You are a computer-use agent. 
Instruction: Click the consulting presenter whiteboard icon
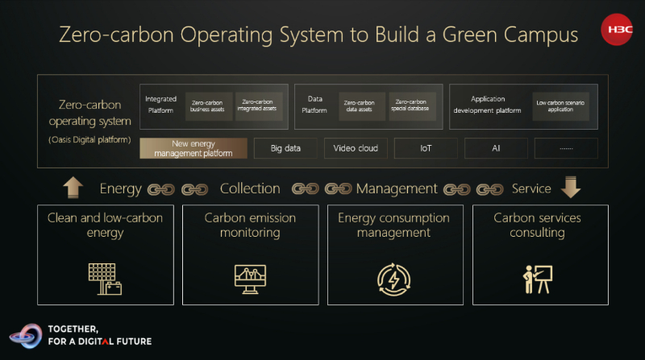click(x=536, y=278)
